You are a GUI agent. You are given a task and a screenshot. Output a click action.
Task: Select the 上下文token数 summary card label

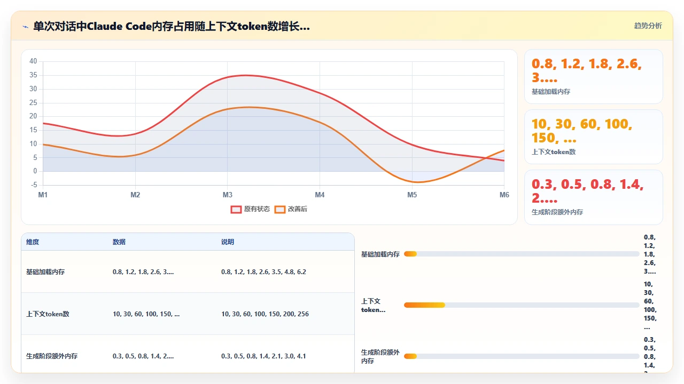click(x=554, y=152)
